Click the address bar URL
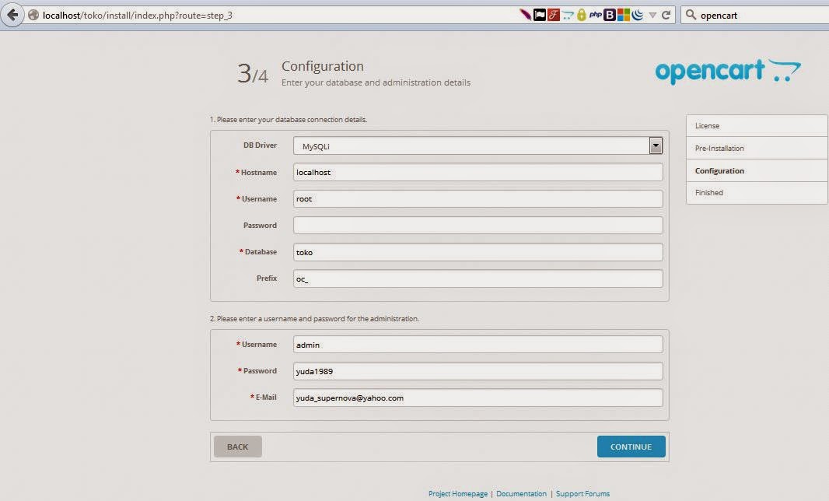The image size is (829, 501). [x=138, y=16]
